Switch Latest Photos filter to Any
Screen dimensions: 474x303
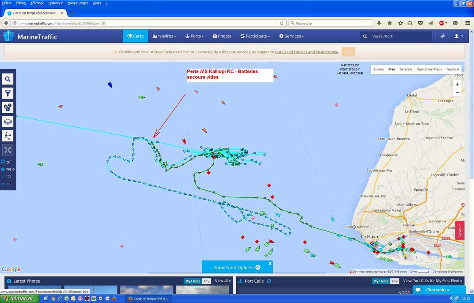206,281
